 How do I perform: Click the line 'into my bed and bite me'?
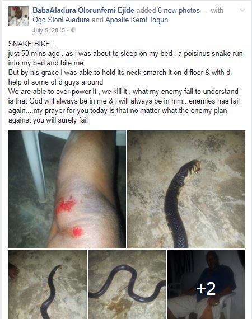tap(46, 63)
